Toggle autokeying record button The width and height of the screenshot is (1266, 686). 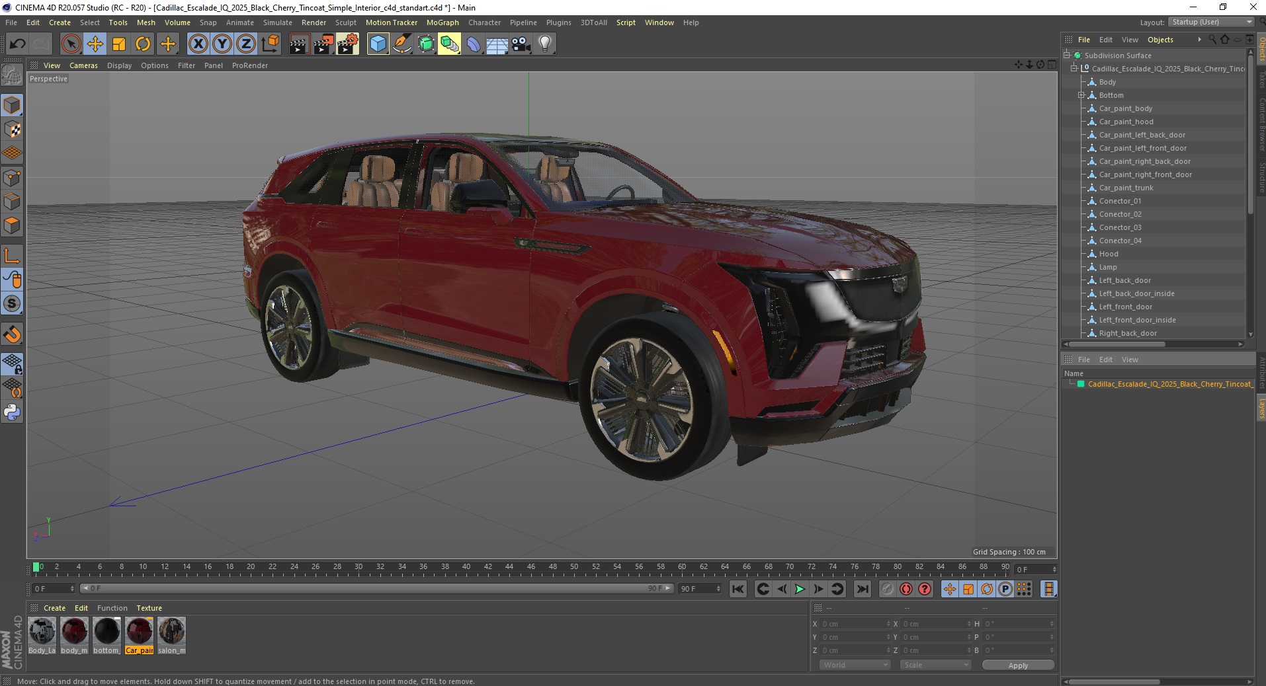[906, 589]
